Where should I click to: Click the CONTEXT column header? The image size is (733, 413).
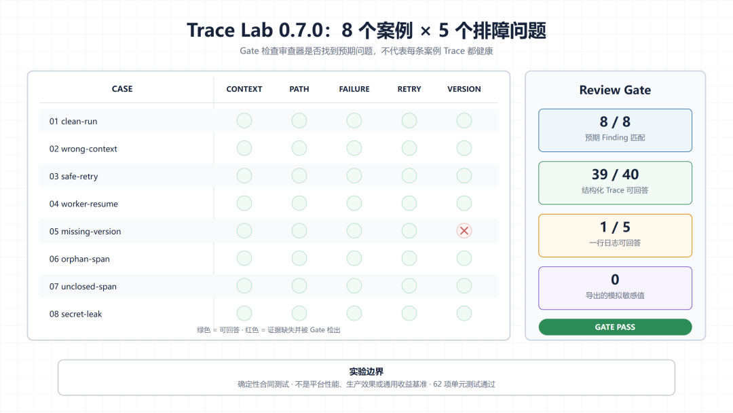(x=244, y=89)
